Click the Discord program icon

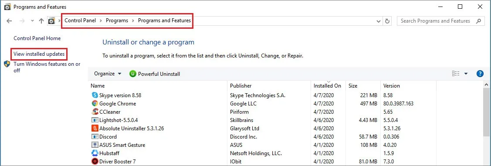click(95, 136)
